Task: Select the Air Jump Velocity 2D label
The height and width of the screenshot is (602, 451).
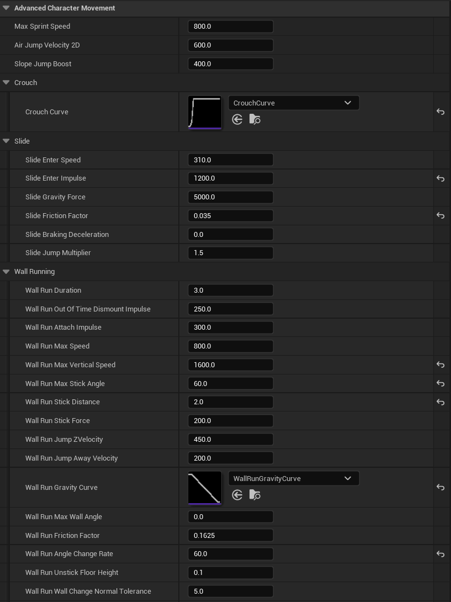Action: click(x=47, y=45)
